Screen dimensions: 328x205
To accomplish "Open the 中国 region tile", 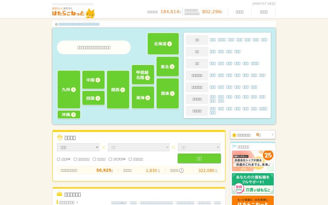I will [x=93, y=80].
